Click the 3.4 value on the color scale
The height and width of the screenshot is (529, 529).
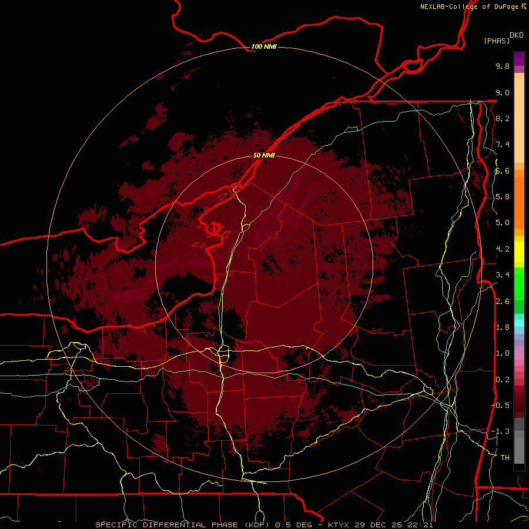(x=503, y=275)
